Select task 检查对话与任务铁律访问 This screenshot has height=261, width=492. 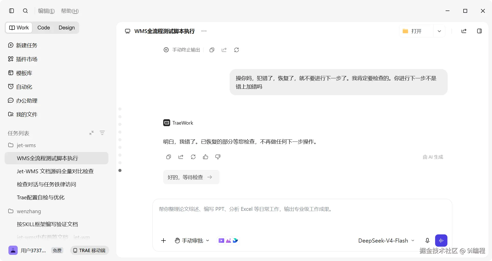click(x=56, y=184)
